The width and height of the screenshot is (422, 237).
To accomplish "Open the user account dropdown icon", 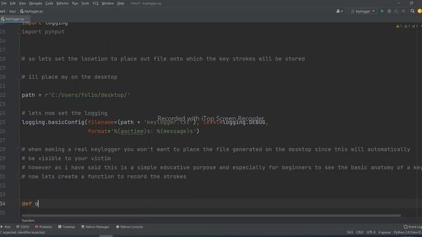I will click(339, 11).
